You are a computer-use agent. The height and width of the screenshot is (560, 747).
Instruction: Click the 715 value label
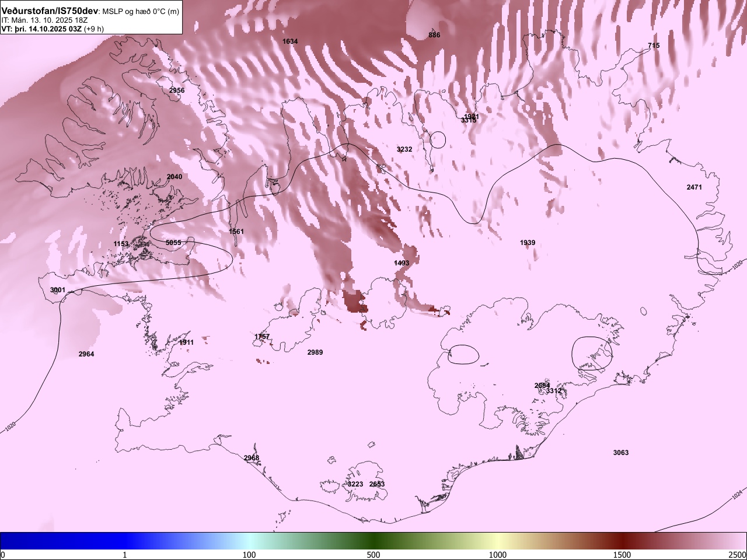654,45
